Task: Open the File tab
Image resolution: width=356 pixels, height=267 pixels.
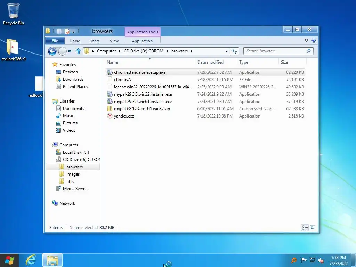Action: tap(55, 41)
